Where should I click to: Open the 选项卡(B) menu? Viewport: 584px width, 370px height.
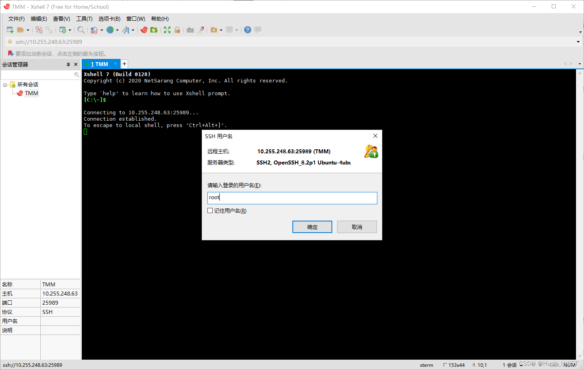(109, 19)
